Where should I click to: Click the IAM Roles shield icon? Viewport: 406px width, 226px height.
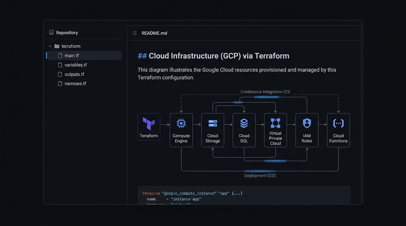pos(307,123)
